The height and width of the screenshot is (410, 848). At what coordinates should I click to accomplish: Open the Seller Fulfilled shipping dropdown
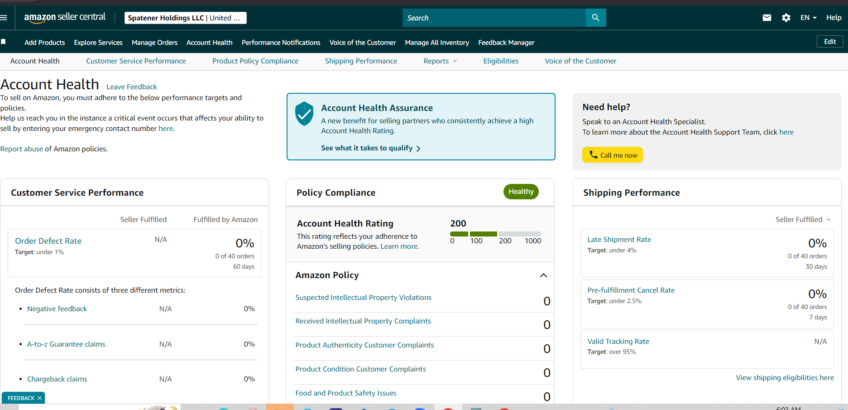coord(803,219)
